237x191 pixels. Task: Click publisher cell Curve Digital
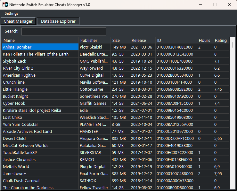tap(94, 75)
